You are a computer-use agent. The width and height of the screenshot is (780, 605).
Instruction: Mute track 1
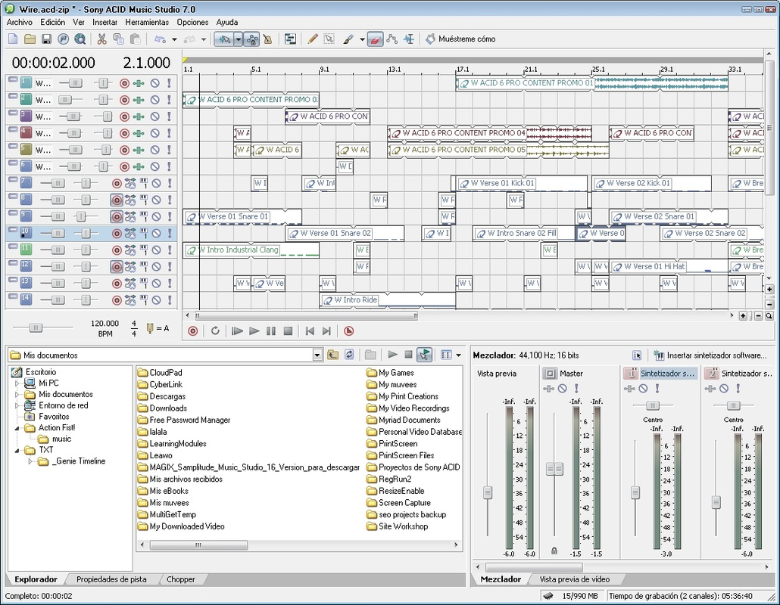click(155, 83)
